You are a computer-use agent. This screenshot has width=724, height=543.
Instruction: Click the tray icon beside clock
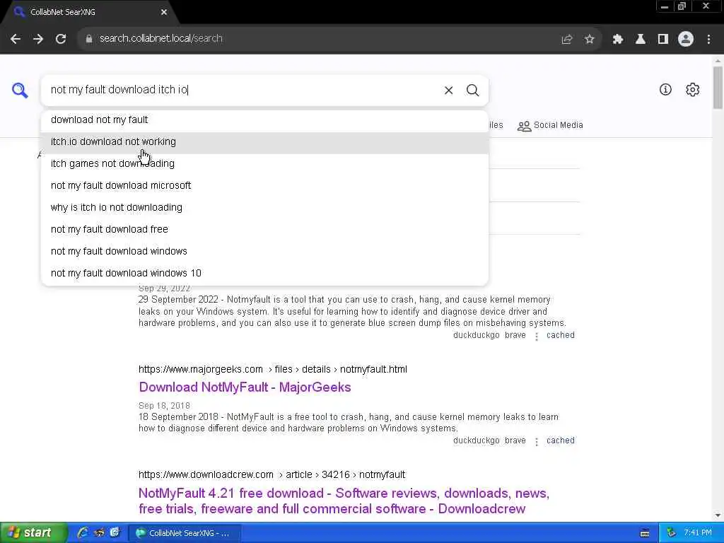coord(672,533)
